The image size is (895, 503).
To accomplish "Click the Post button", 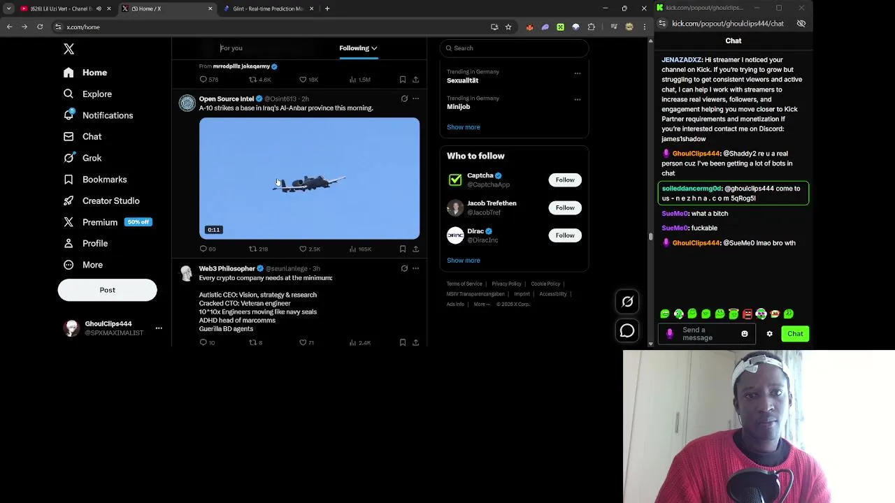I will [x=107, y=290].
